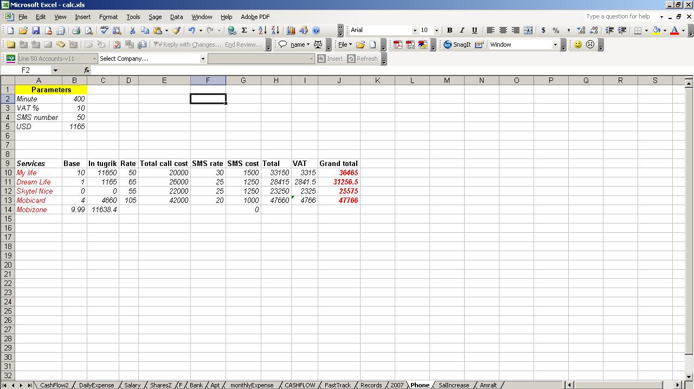Apply percent style formatting
The height and width of the screenshot is (389, 694).
tap(556, 30)
